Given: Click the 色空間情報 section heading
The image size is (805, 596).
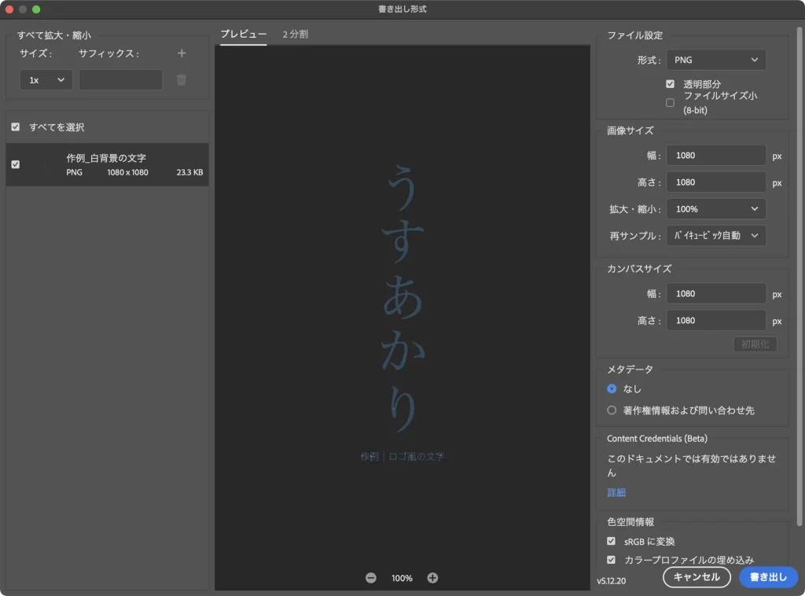Looking at the screenshot, I should [630, 522].
